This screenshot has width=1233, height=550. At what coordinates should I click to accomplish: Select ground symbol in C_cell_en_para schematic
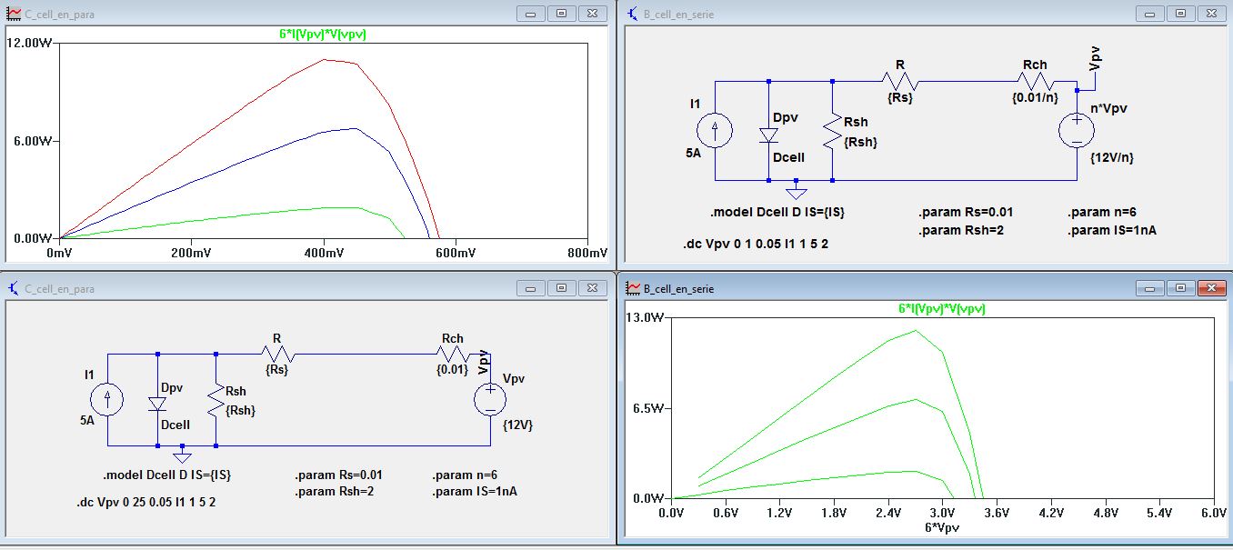click(183, 455)
